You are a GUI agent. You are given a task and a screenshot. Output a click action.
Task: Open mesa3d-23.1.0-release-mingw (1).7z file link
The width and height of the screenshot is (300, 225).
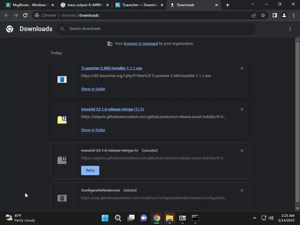pyautogui.click(x=112, y=109)
